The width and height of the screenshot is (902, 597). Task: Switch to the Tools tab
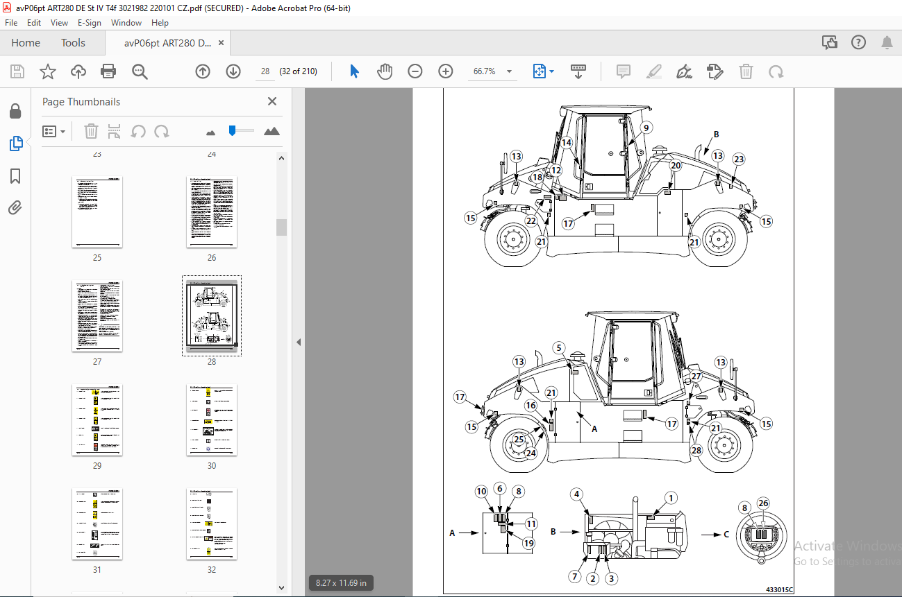[73, 43]
